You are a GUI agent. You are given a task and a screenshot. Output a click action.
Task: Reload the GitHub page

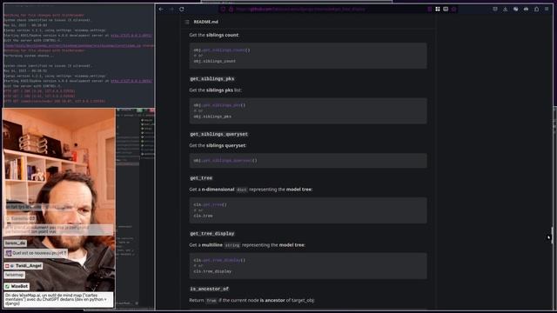(182, 10)
